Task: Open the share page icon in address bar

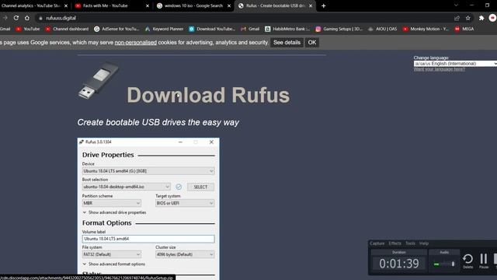Action: point(457,18)
